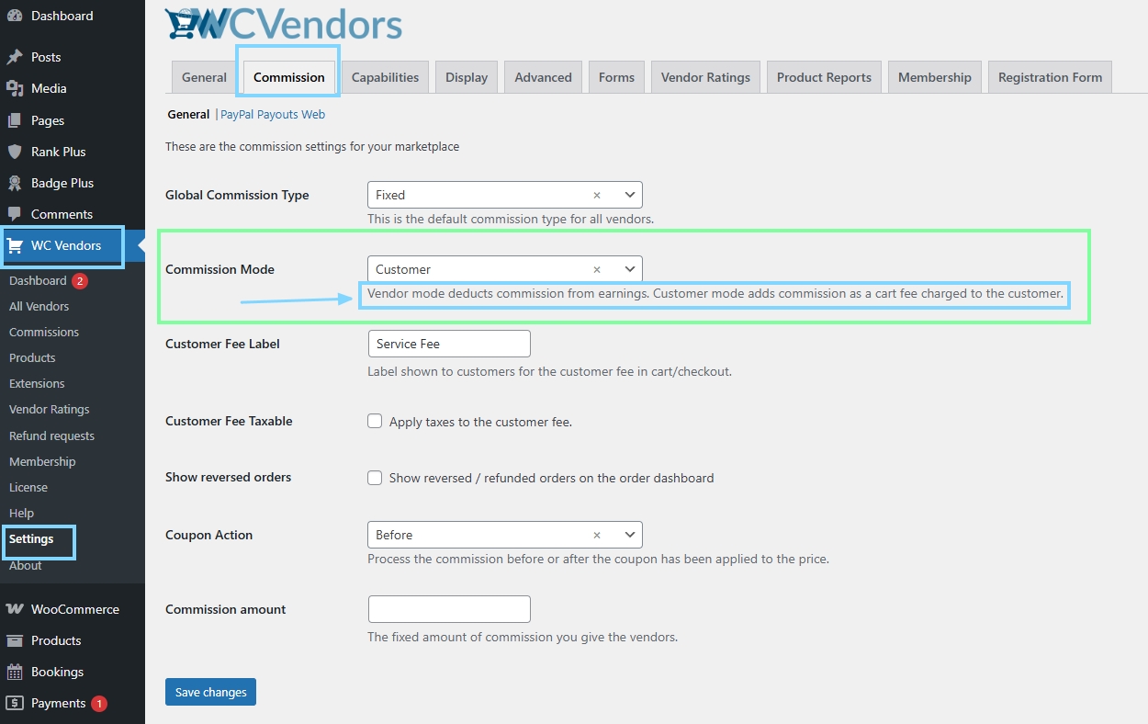Viewport: 1148px width, 724px height.
Task: Open the PayPal Payouts Web link
Action: (273, 115)
